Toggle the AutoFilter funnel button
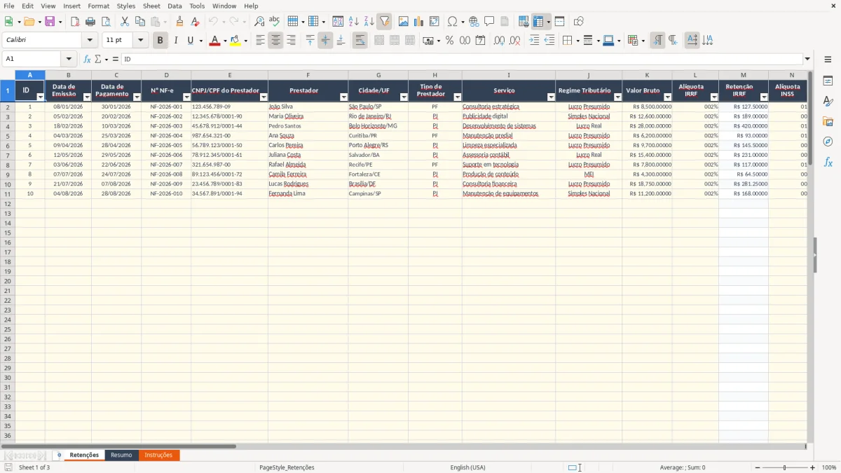Viewport: 841px width, 473px height. coord(385,22)
